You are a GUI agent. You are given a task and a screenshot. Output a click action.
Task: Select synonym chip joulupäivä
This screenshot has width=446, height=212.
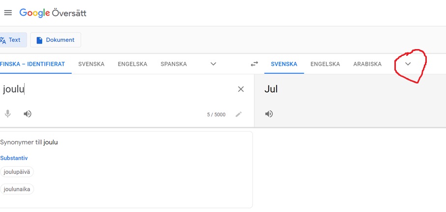(x=17, y=172)
